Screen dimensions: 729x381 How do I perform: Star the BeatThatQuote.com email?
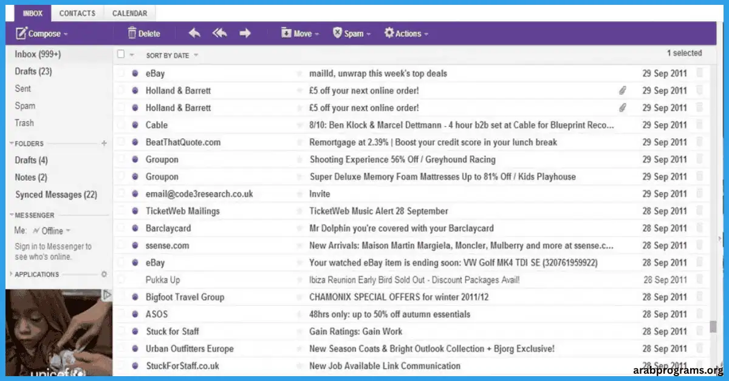point(299,142)
